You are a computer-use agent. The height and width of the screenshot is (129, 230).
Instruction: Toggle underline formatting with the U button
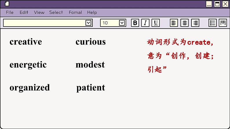[156, 23]
